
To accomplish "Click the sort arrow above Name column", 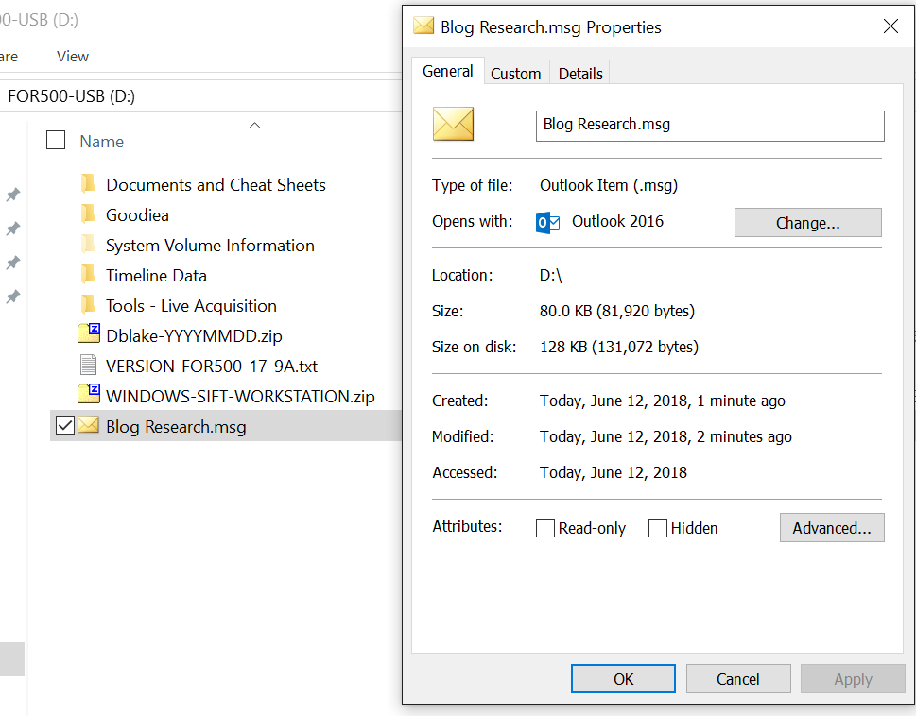I will (x=254, y=125).
